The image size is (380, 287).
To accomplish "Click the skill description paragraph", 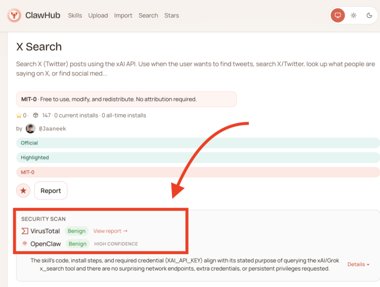I will (195, 69).
